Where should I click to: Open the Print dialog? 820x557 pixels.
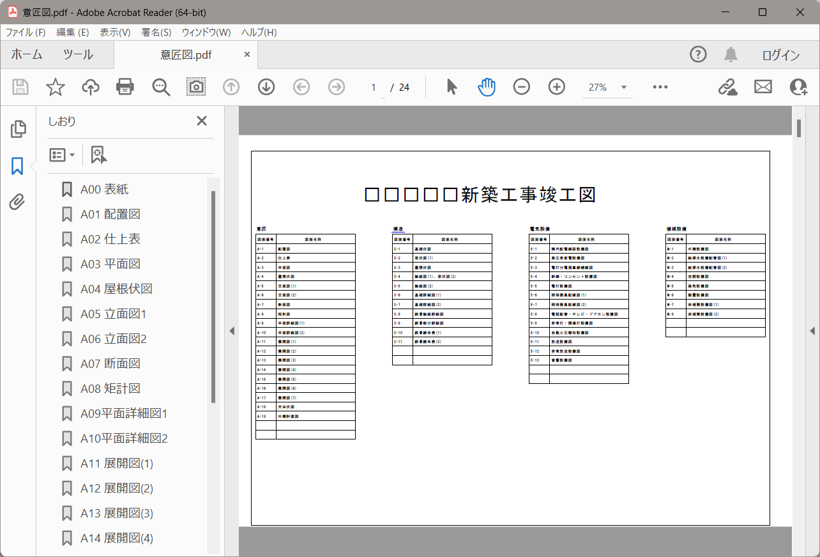tap(125, 87)
